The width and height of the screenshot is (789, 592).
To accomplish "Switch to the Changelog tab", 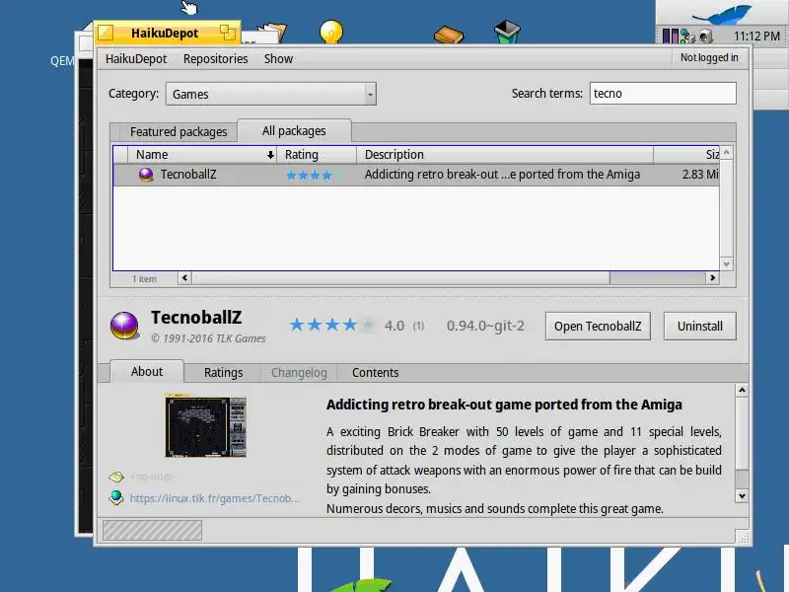I will (299, 373).
